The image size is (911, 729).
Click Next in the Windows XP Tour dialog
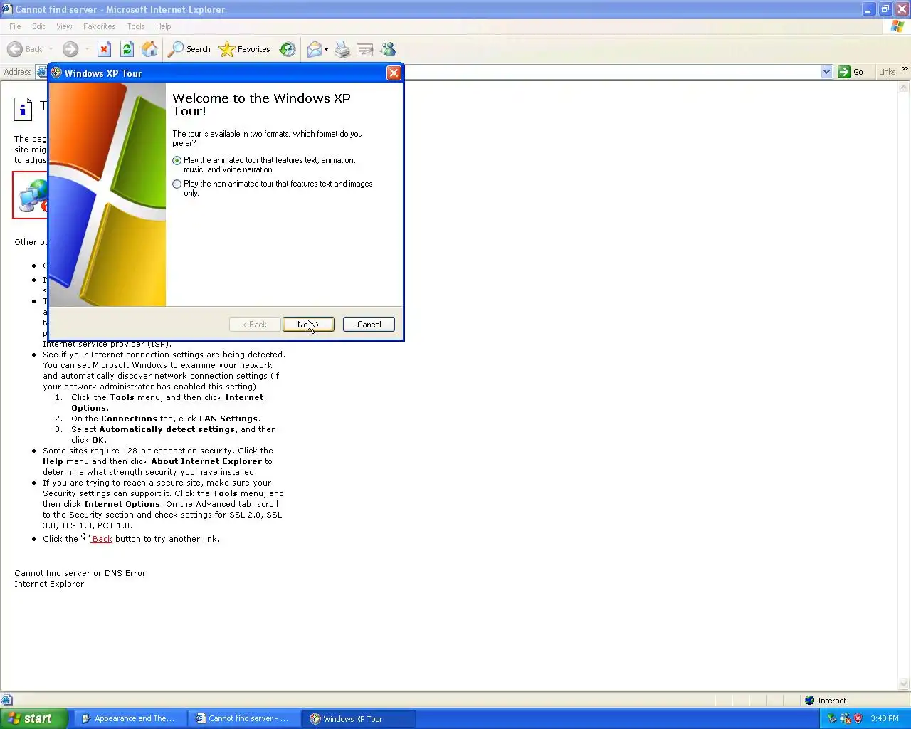pyautogui.click(x=308, y=325)
